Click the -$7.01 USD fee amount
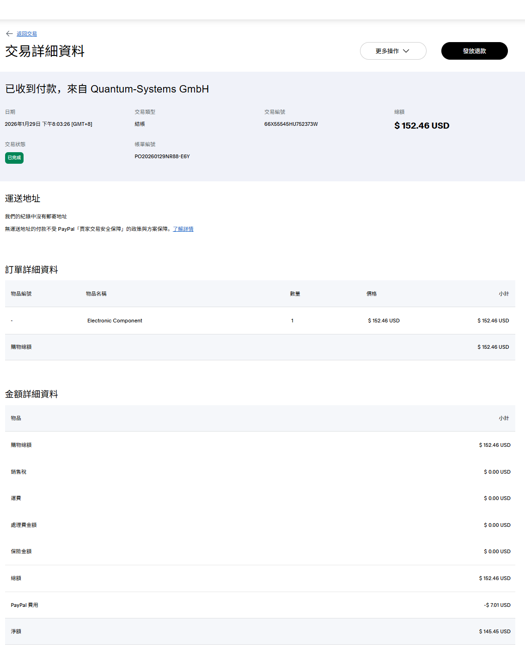This screenshot has height=661, width=525. point(497,605)
